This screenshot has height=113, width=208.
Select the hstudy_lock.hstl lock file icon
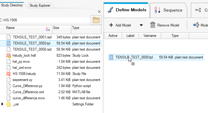pyautogui.click(x=9, y=55)
